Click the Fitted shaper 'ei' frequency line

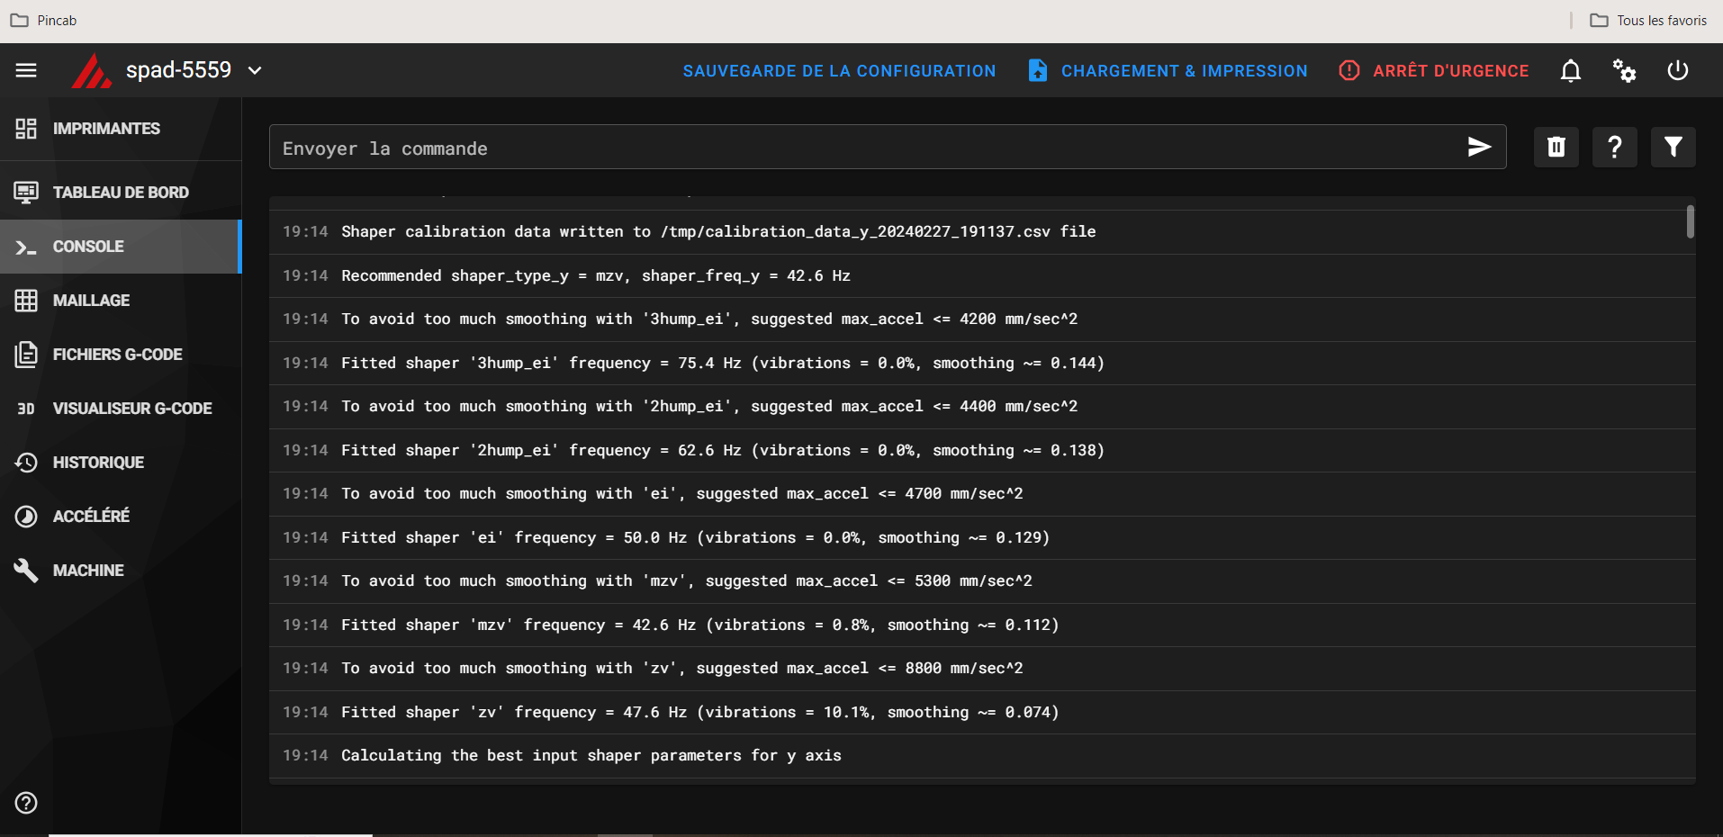982,537
